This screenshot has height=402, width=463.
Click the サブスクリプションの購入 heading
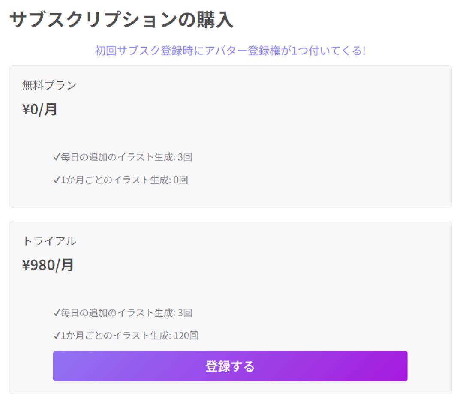click(x=121, y=20)
